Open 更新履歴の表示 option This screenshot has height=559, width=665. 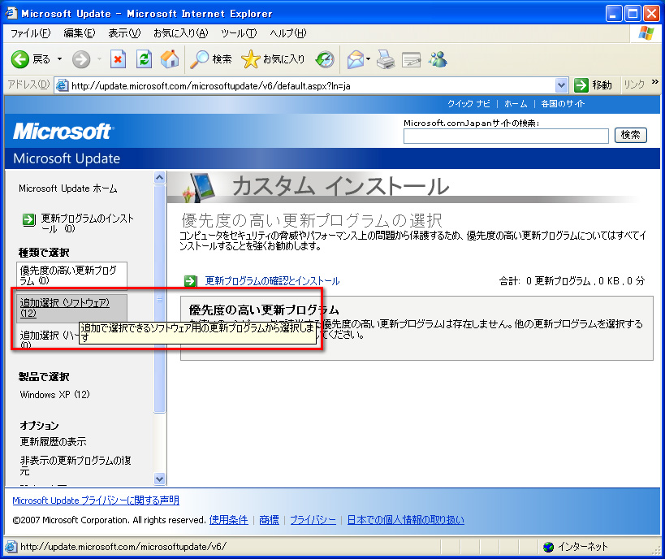53,442
